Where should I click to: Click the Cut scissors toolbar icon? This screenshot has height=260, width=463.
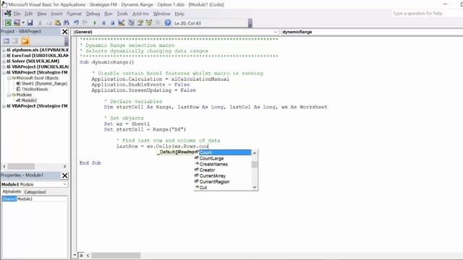(41, 22)
